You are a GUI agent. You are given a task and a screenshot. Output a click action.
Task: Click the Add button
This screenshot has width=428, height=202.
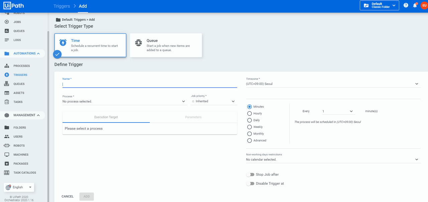coord(87,197)
